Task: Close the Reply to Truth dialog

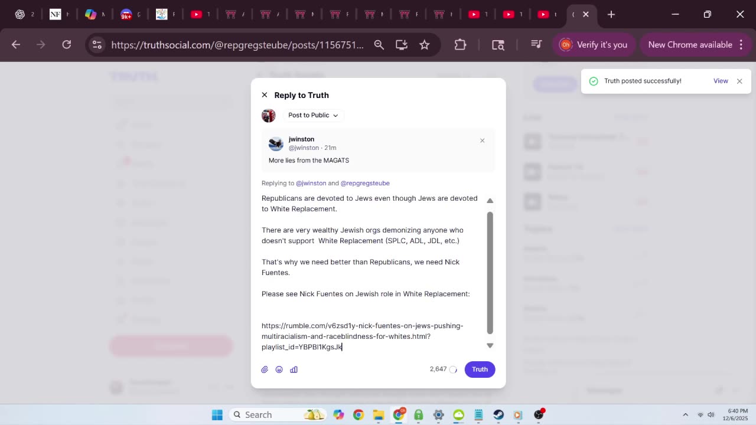Action: click(x=265, y=95)
